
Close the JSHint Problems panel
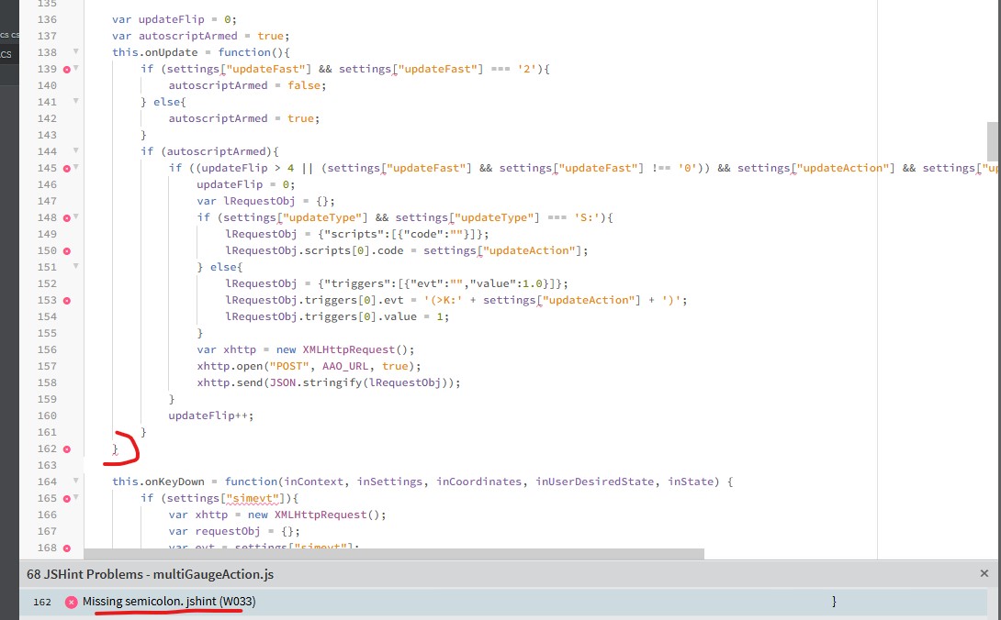coord(984,573)
